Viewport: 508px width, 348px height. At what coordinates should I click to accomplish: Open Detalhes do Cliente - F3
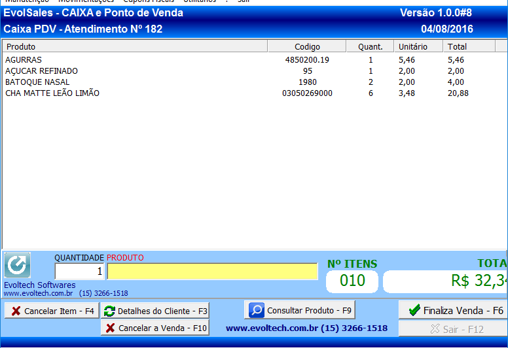coord(155,311)
